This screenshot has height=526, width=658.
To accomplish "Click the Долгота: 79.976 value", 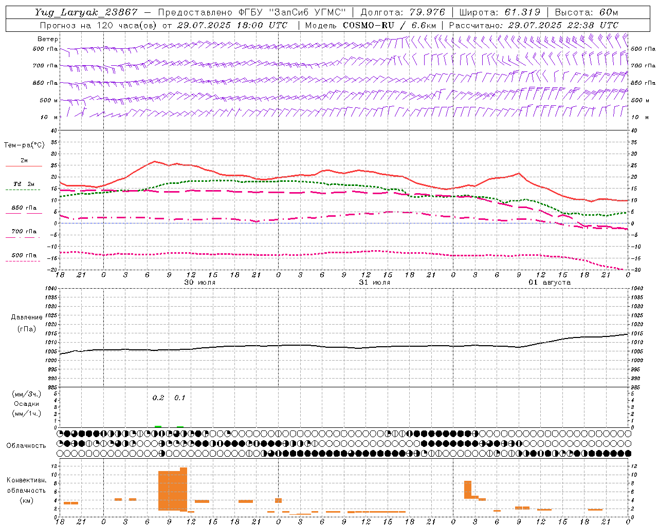I will click(x=403, y=12).
